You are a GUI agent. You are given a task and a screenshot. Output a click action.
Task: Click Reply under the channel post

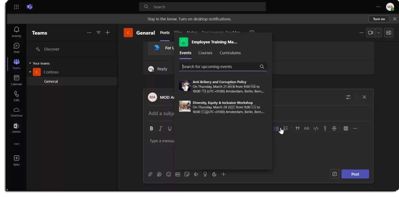(162, 69)
